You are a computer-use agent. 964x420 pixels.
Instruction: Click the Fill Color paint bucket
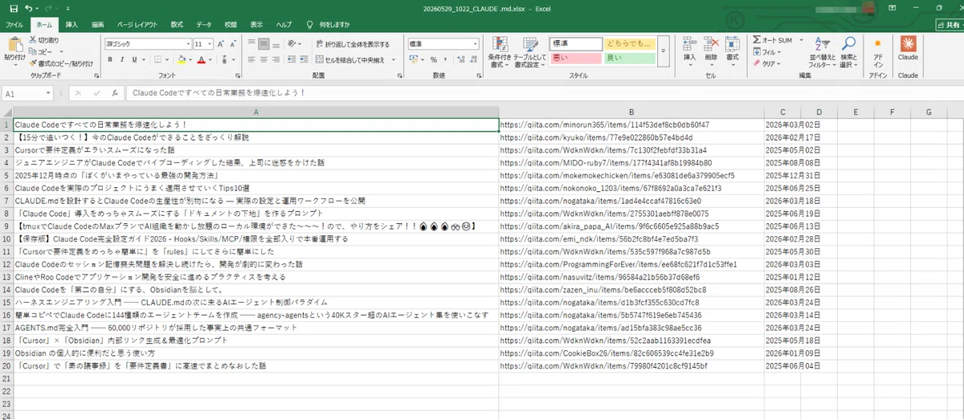[182, 59]
